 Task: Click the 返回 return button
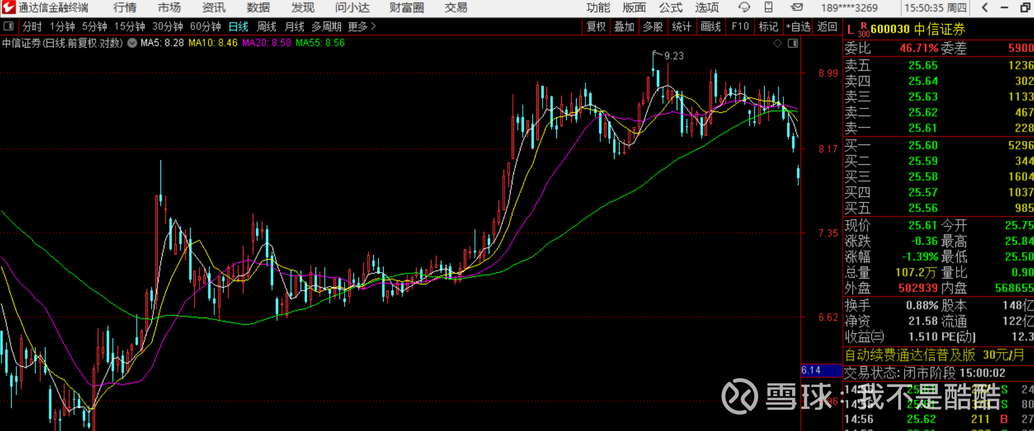(827, 26)
